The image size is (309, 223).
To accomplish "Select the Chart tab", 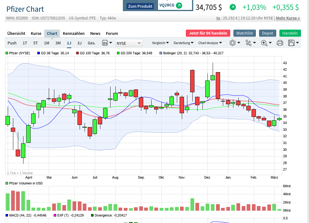I will (52, 33).
